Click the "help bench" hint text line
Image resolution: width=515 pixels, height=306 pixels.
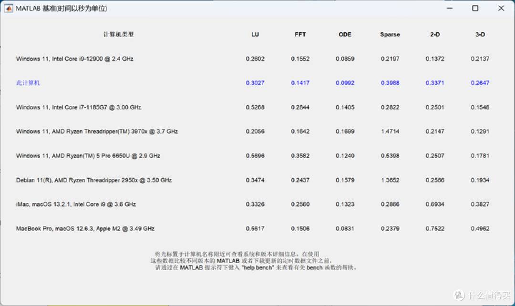point(256,268)
